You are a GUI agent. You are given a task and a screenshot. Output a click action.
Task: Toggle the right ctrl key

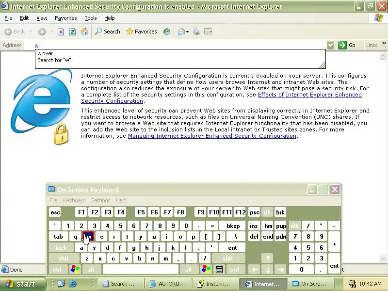(x=235, y=270)
